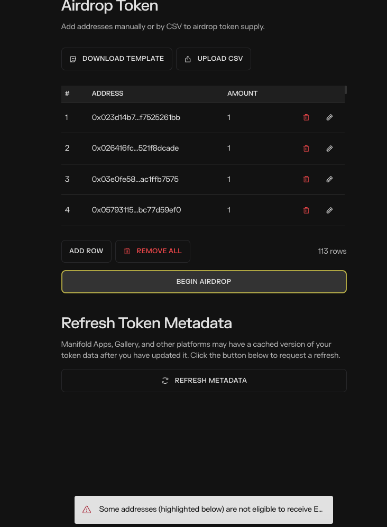Remove all airdrop rows

coord(153,251)
